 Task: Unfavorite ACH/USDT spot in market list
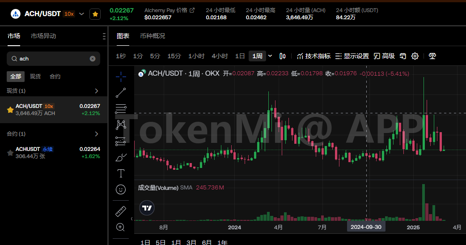10,110
